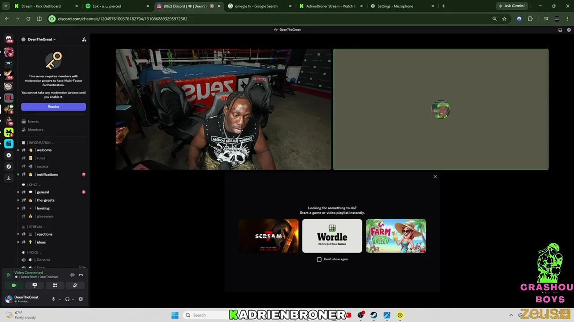Click the Ask Gemini button
Image resolution: width=574 pixels, height=322 pixels.
[512, 6]
